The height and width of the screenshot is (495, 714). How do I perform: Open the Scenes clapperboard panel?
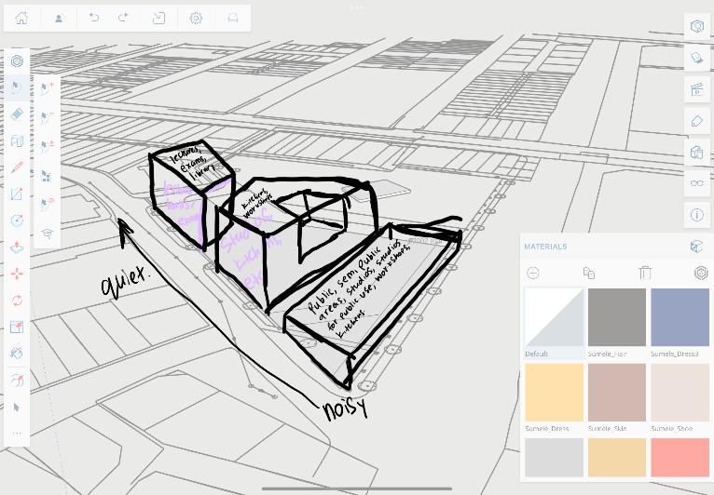(697, 89)
